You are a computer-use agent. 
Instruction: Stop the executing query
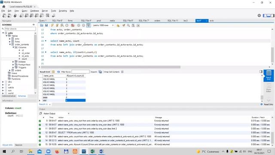67,25
